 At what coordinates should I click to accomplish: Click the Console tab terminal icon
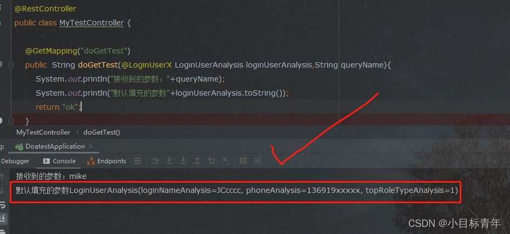pyautogui.click(x=47, y=161)
